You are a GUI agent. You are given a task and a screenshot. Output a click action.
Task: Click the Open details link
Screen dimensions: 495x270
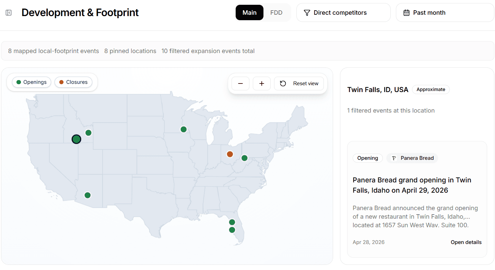[x=466, y=242]
